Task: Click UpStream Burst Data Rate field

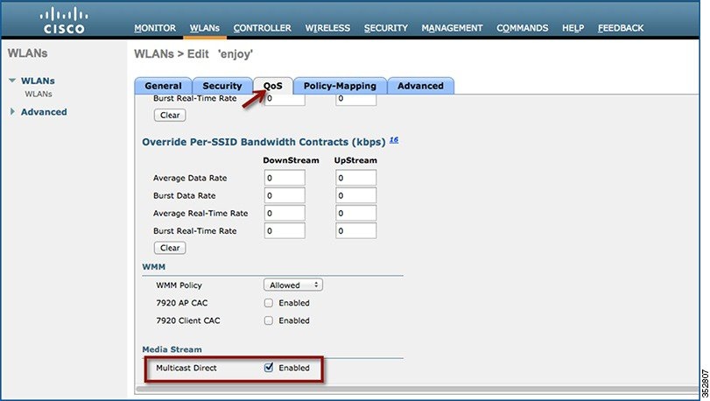Action: 356,195
